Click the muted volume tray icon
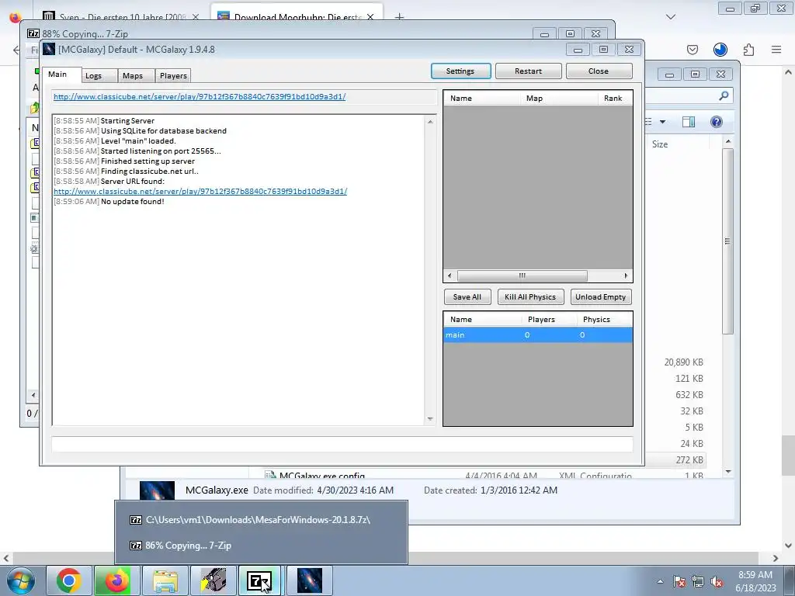Image resolution: width=795 pixels, height=596 pixels. tap(717, 581)
